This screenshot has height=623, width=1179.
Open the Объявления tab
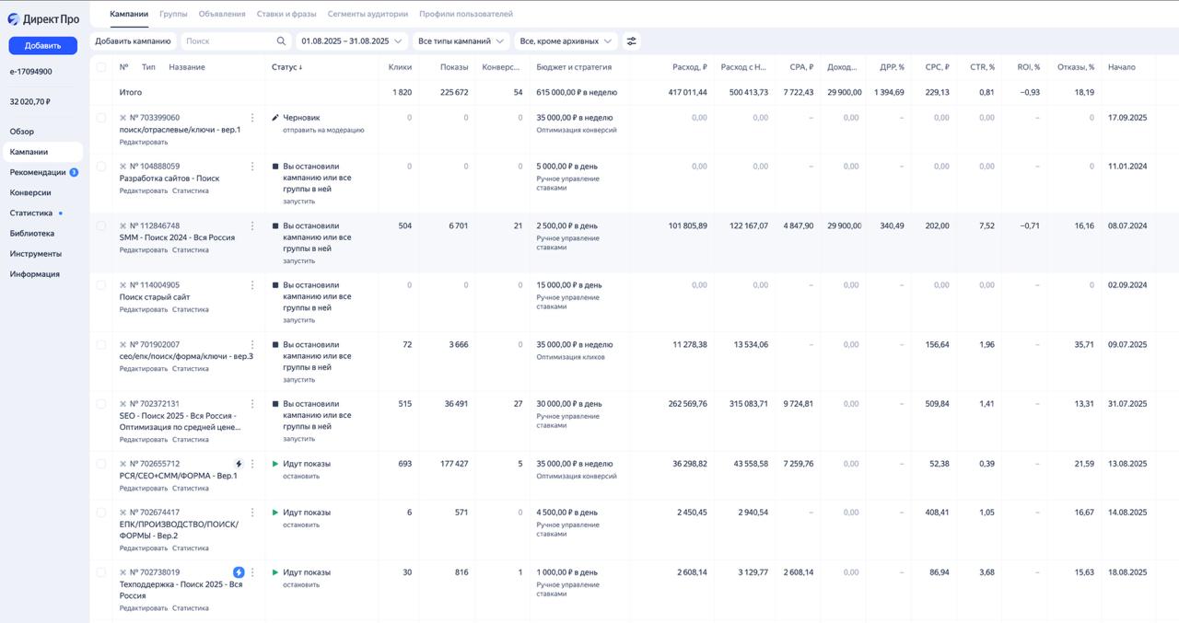tap(220, 15)
